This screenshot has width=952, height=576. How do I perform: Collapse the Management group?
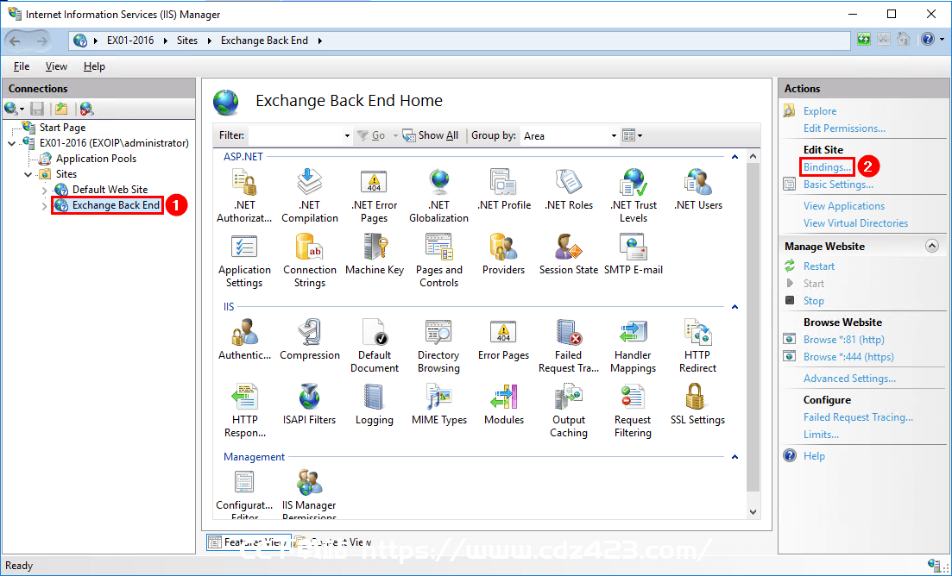point(734,456)
